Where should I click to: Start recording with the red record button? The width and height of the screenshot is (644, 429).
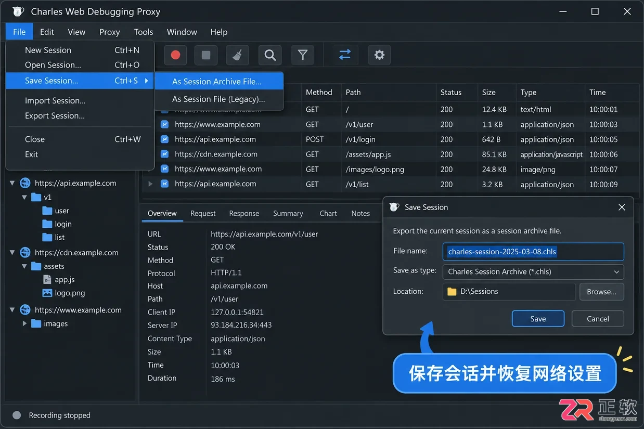point(175,55)
